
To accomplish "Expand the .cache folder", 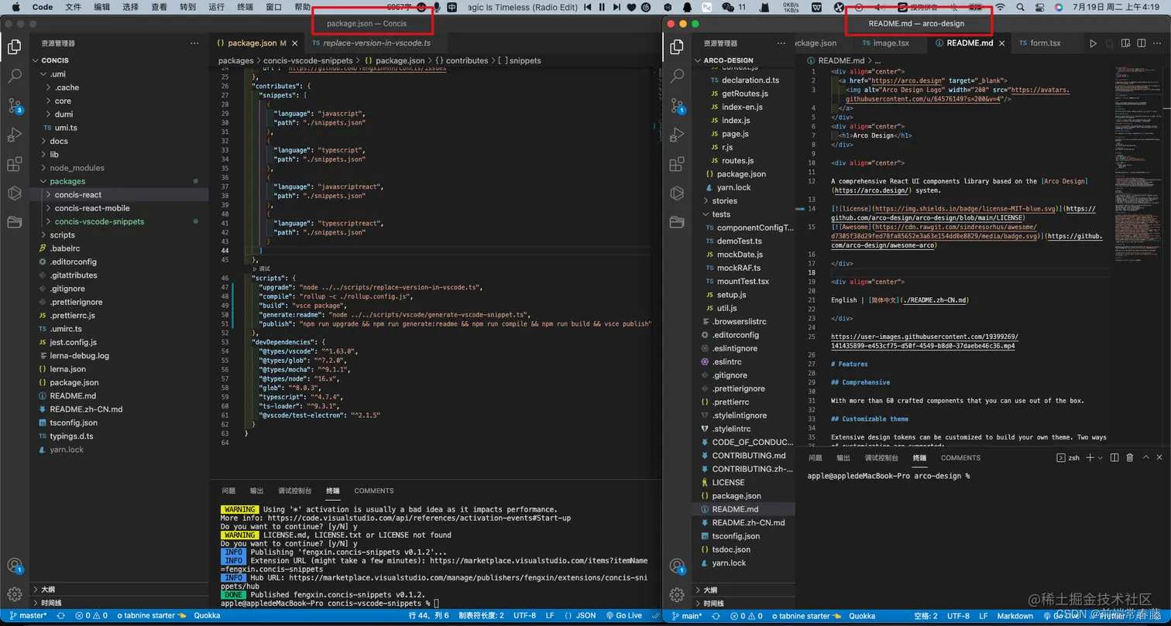I will 118,87.
